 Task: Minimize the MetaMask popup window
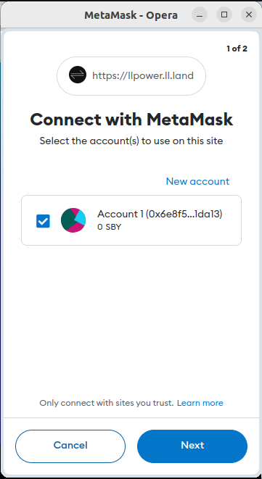pos(200,14)
